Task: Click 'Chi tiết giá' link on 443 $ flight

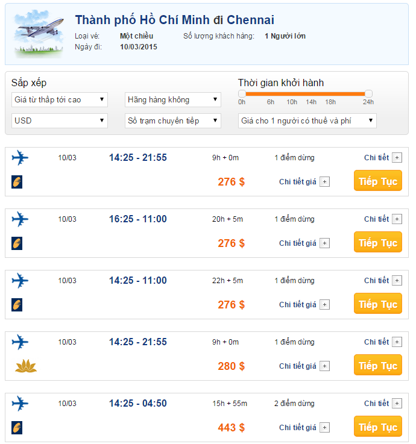Action: tap(297, 428)
